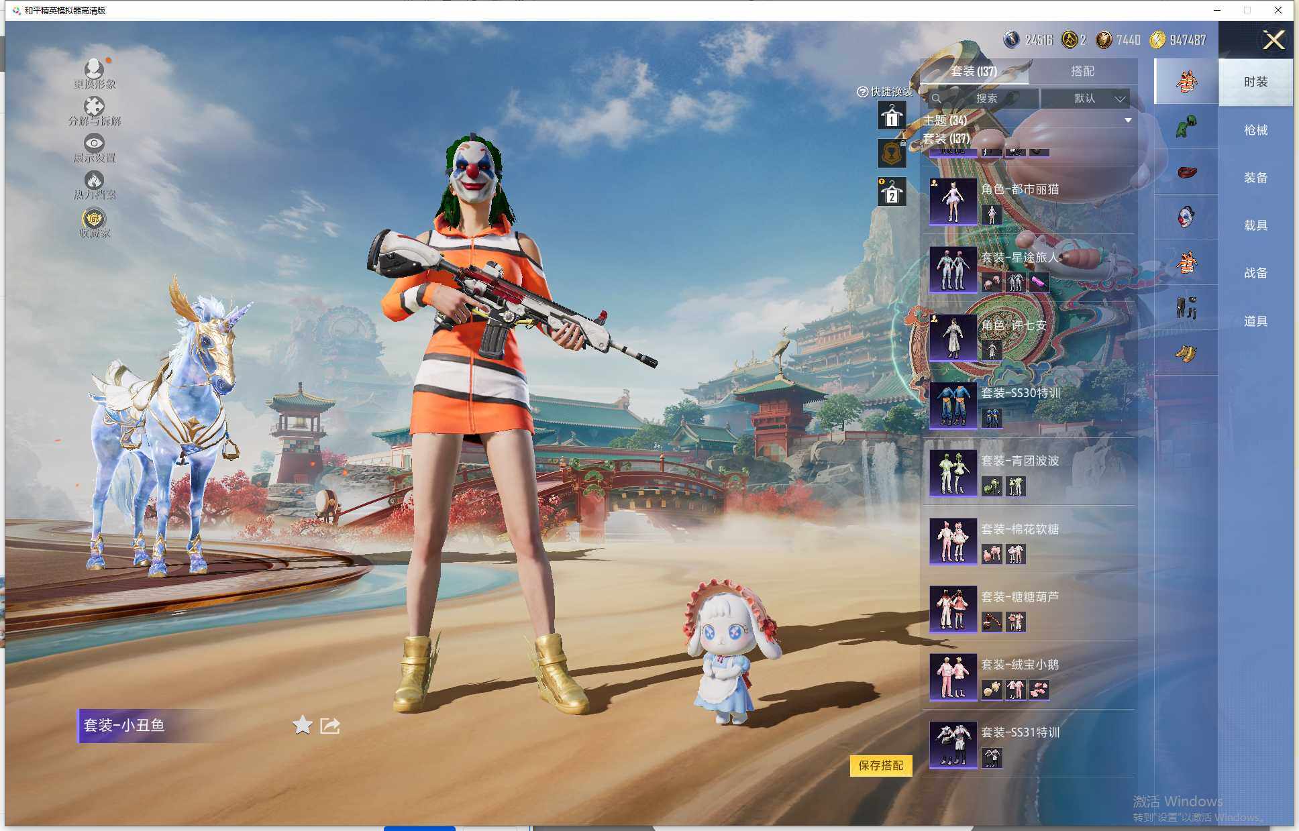Click the 保存搭配 save button
1299x831 pixels.
point(880,765)
